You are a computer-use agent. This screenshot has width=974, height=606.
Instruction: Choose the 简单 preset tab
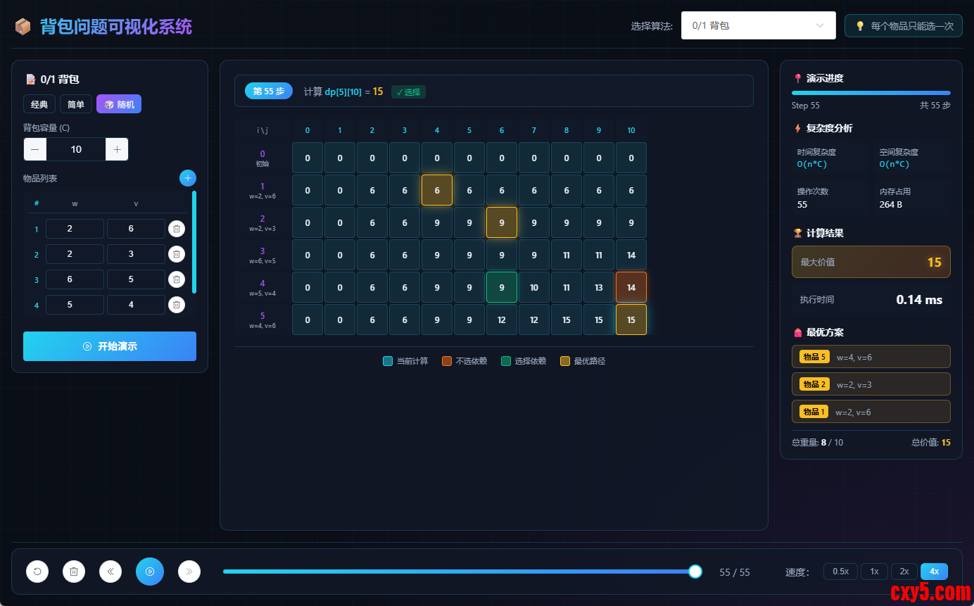tap(76, 104)
